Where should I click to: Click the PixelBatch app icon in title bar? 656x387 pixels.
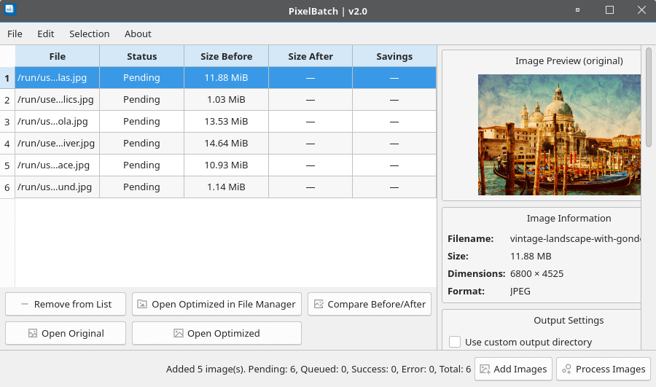point(10,9)
